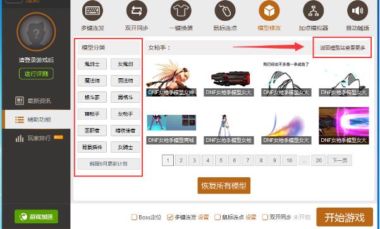Select the 男法师 model category

(125, 81)
